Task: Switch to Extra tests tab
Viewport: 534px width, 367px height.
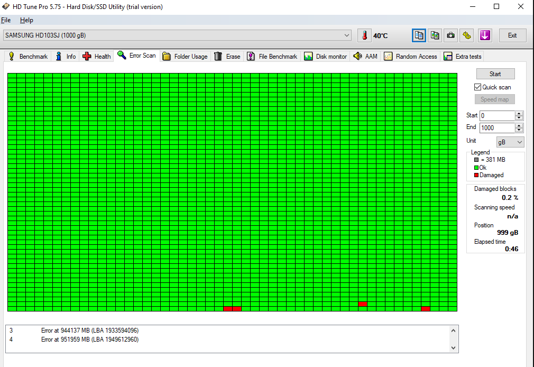Action: (x=463, y=57)
